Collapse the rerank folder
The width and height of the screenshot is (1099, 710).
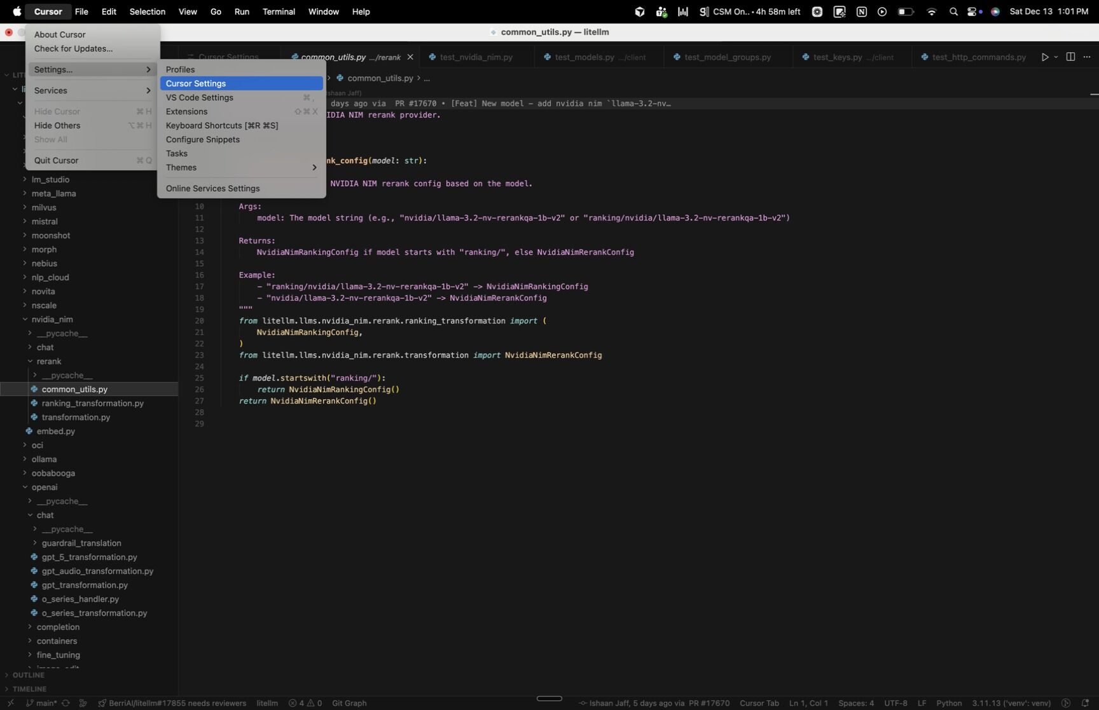(x=30, y=361)
